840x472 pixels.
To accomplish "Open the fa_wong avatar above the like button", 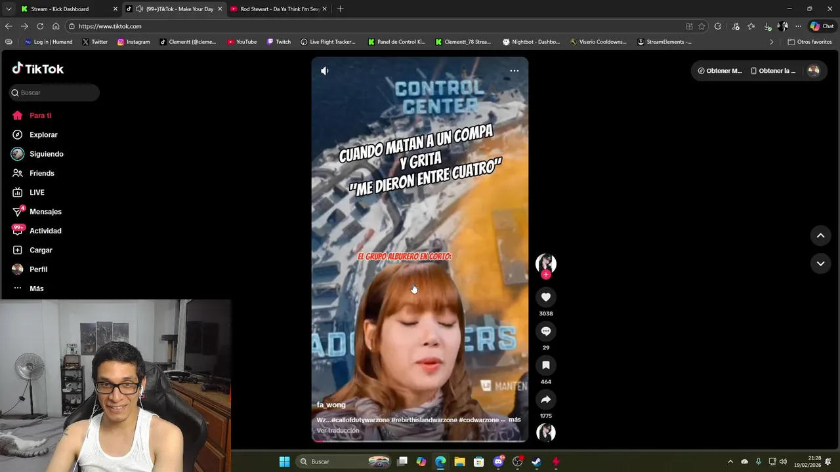I will pos(546,263).
